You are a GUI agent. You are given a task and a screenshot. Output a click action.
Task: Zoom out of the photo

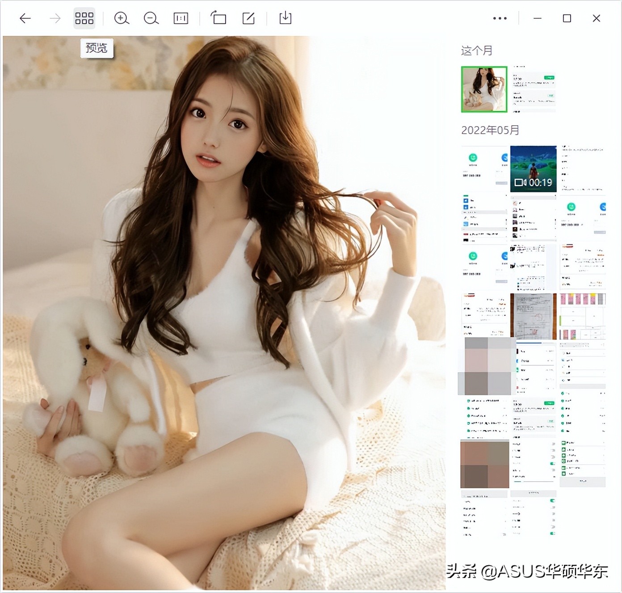(151, 18)
